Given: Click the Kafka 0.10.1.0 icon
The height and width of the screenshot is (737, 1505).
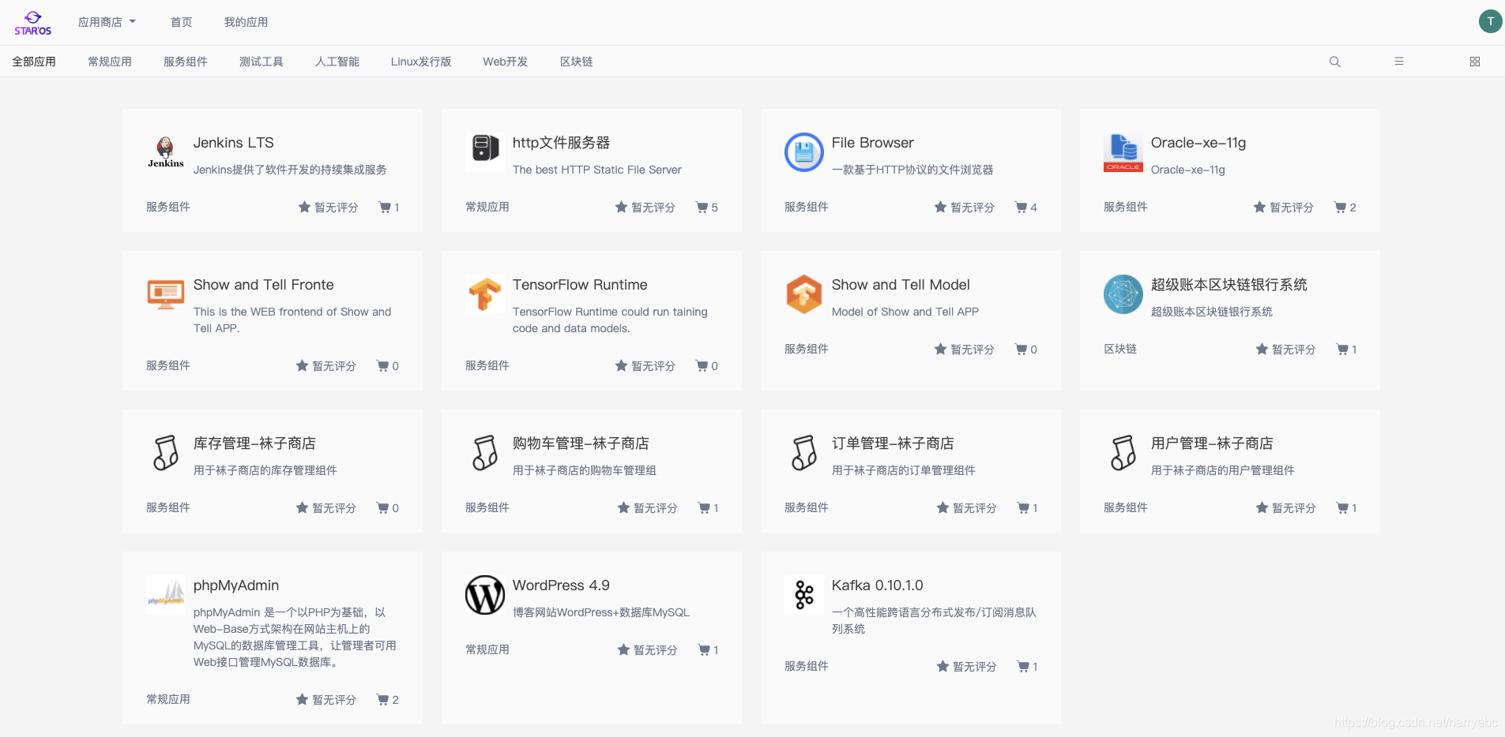Looking at the screenshot, I should click(803, 595).
